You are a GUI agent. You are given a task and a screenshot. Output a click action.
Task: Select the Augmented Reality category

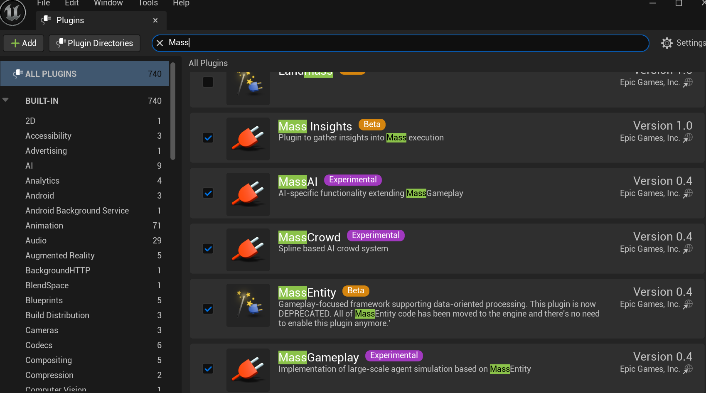pos(85,255)
